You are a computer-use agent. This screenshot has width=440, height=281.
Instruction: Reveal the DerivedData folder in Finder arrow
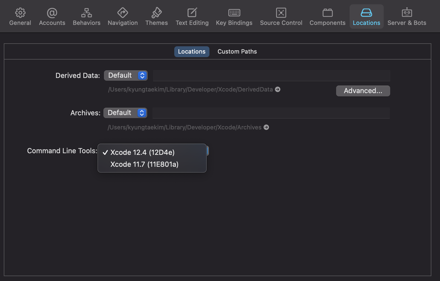click(x=278, y=89)
